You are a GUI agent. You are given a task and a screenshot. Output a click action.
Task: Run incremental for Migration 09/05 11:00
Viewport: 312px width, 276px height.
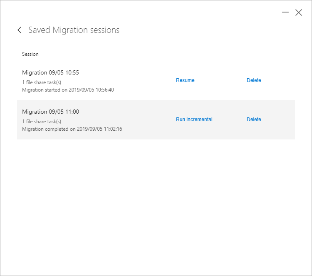194,119
